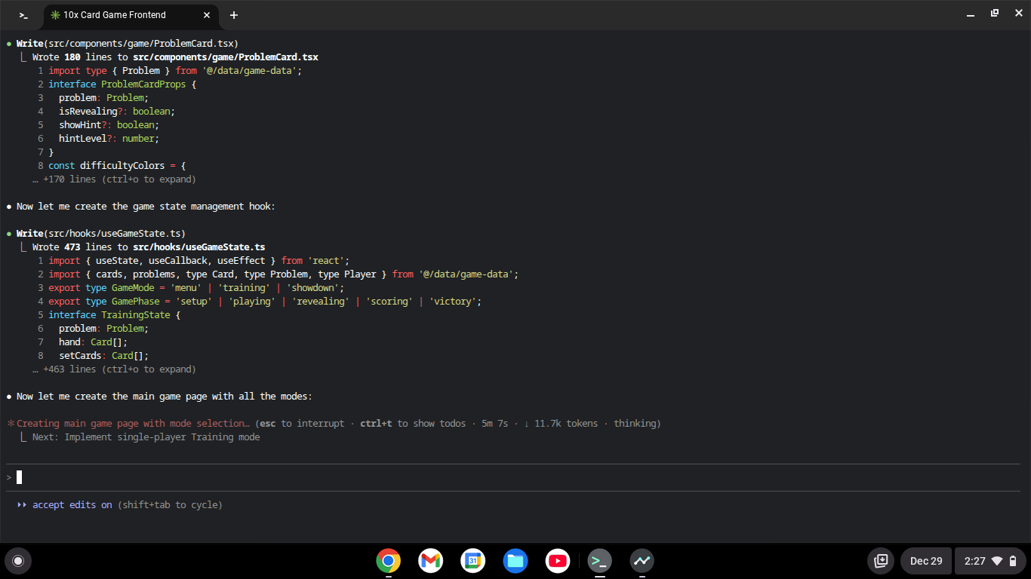
Task: Toggle the accept edits on mode indicator
Action: 72,505
